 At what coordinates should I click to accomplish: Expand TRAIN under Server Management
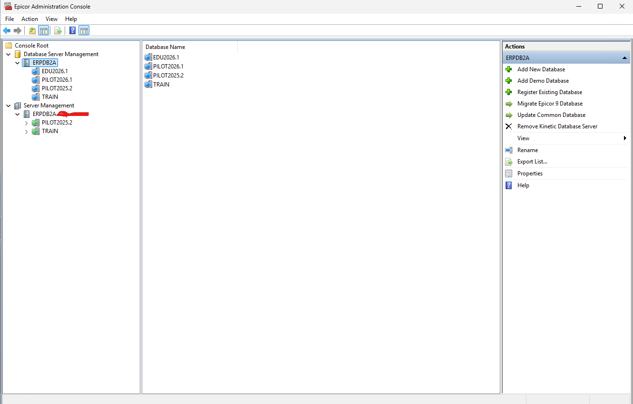point(27,131)
